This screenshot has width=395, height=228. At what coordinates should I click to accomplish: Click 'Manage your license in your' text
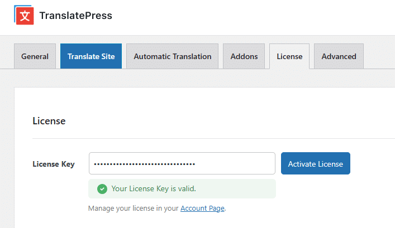(134, 208)
